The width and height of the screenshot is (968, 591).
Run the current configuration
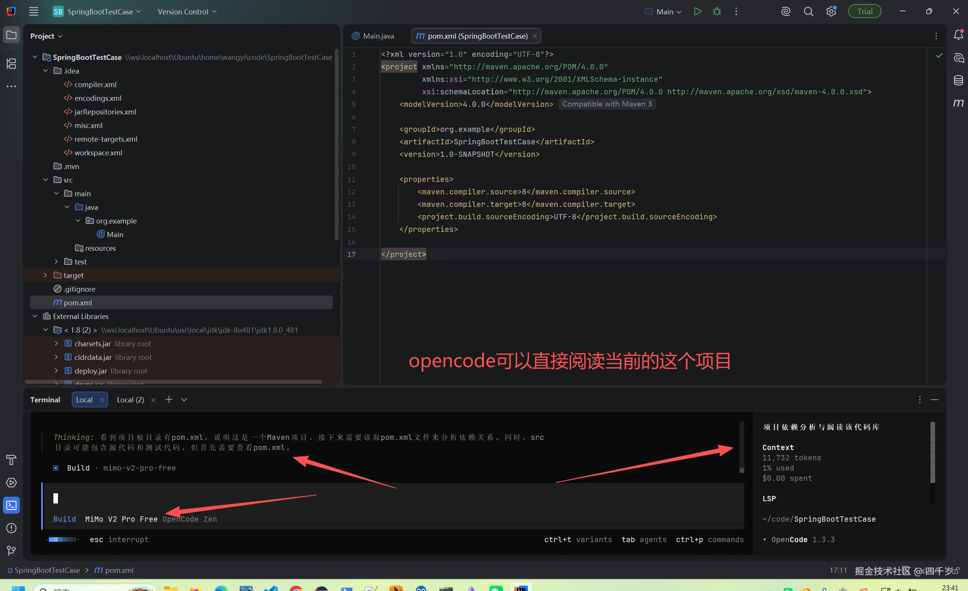[x=697, y=11]
